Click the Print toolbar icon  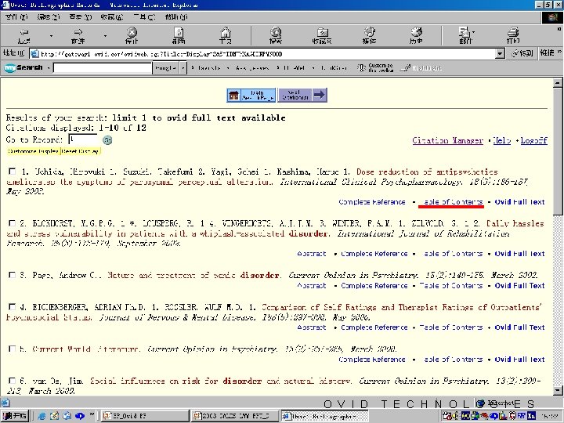pyautogui.click(x=513, y=35)
